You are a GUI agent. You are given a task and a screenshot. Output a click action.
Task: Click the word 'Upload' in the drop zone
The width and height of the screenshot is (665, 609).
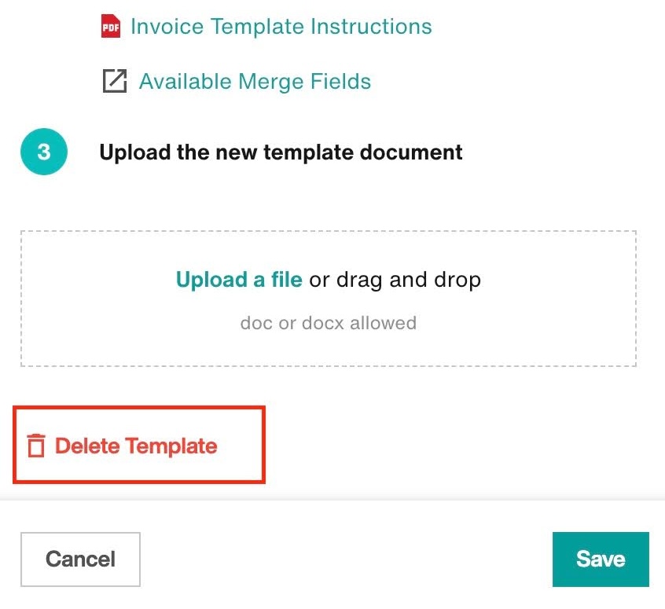[211, 280]
